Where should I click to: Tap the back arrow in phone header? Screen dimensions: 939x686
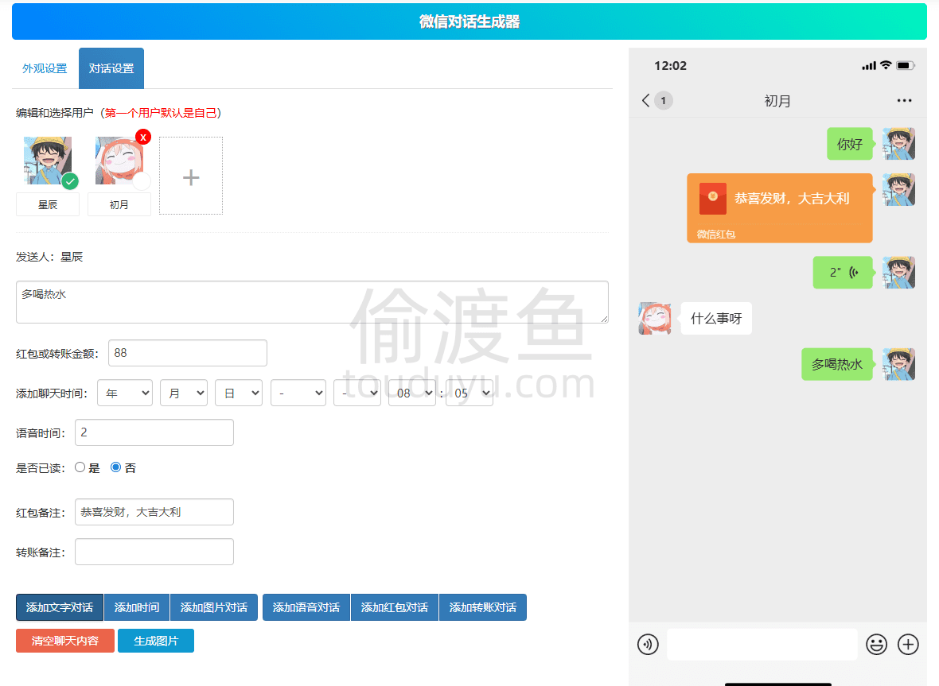click(x=645, y=100)
